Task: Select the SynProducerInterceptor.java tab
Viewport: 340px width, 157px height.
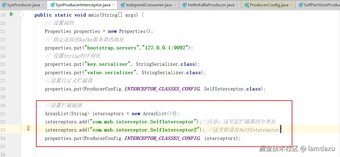Action: [x=83, y=5]
